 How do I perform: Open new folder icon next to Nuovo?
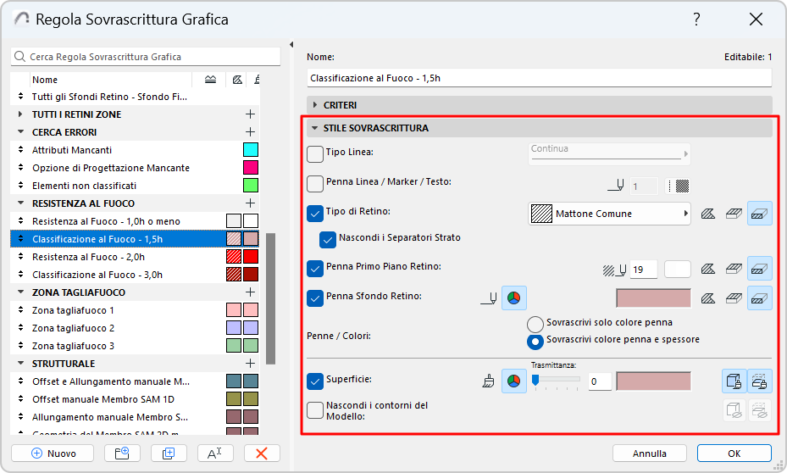(122, 453)
